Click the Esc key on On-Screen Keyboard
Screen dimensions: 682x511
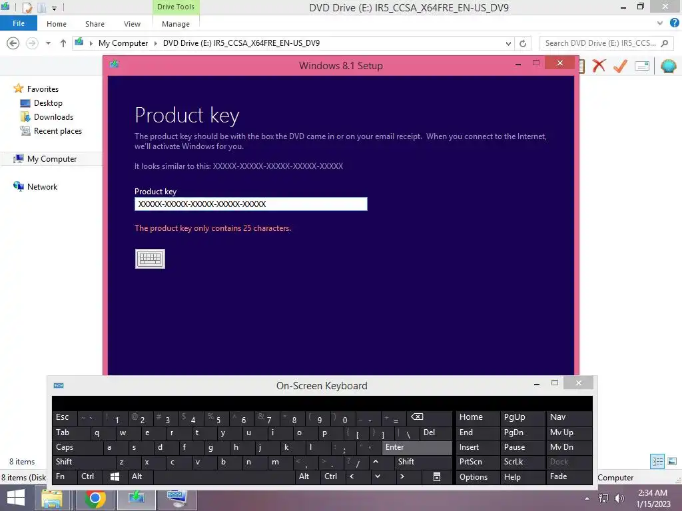tap(65, 417)
